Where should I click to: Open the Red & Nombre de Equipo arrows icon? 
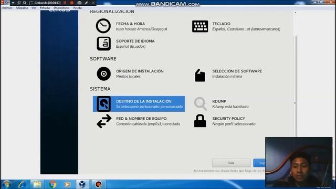[104, 121]
